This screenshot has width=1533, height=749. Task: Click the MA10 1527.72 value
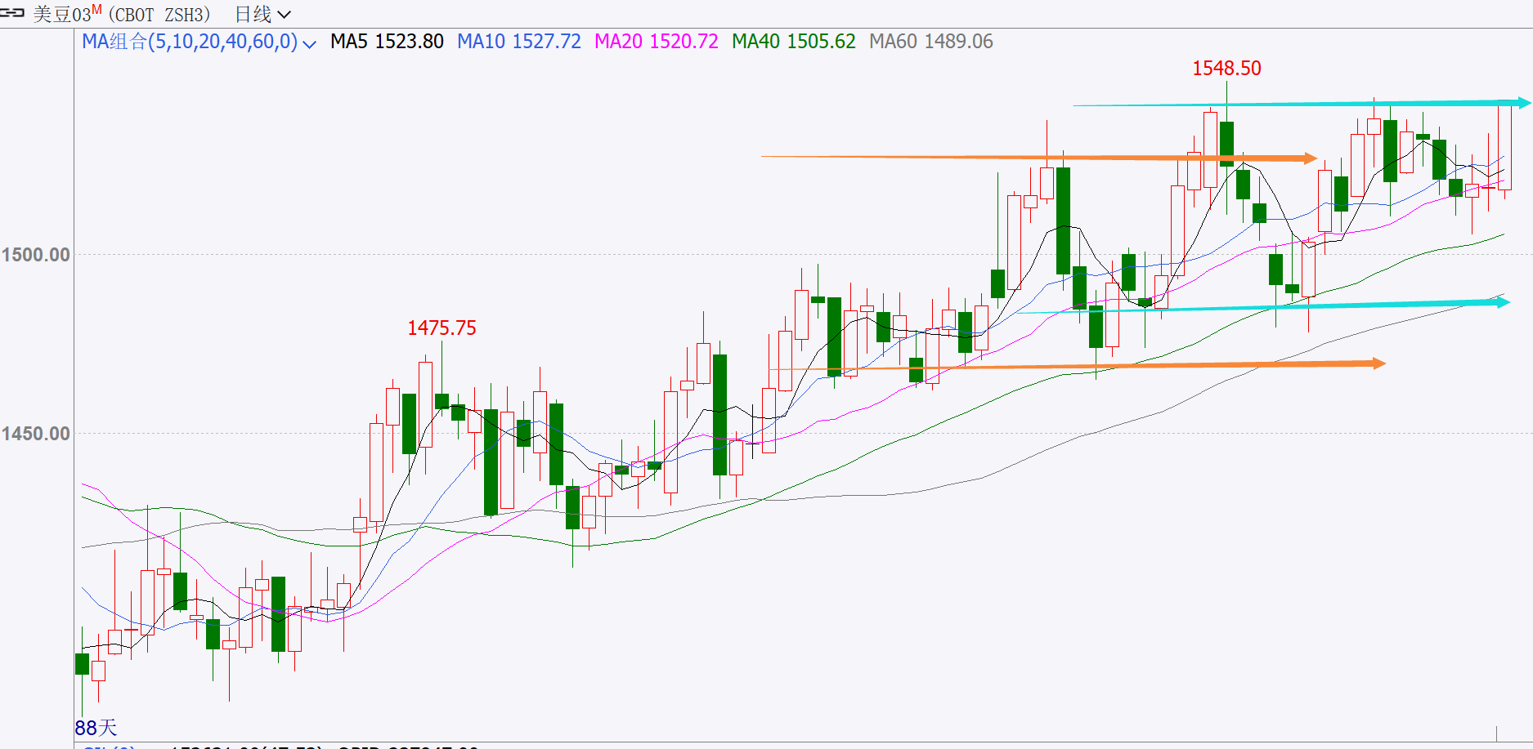click(519, 42)
